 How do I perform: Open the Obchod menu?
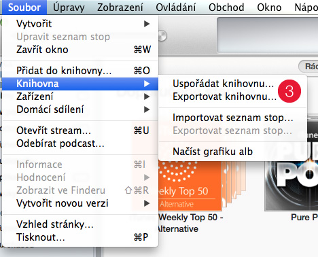[x=226, y=7]
